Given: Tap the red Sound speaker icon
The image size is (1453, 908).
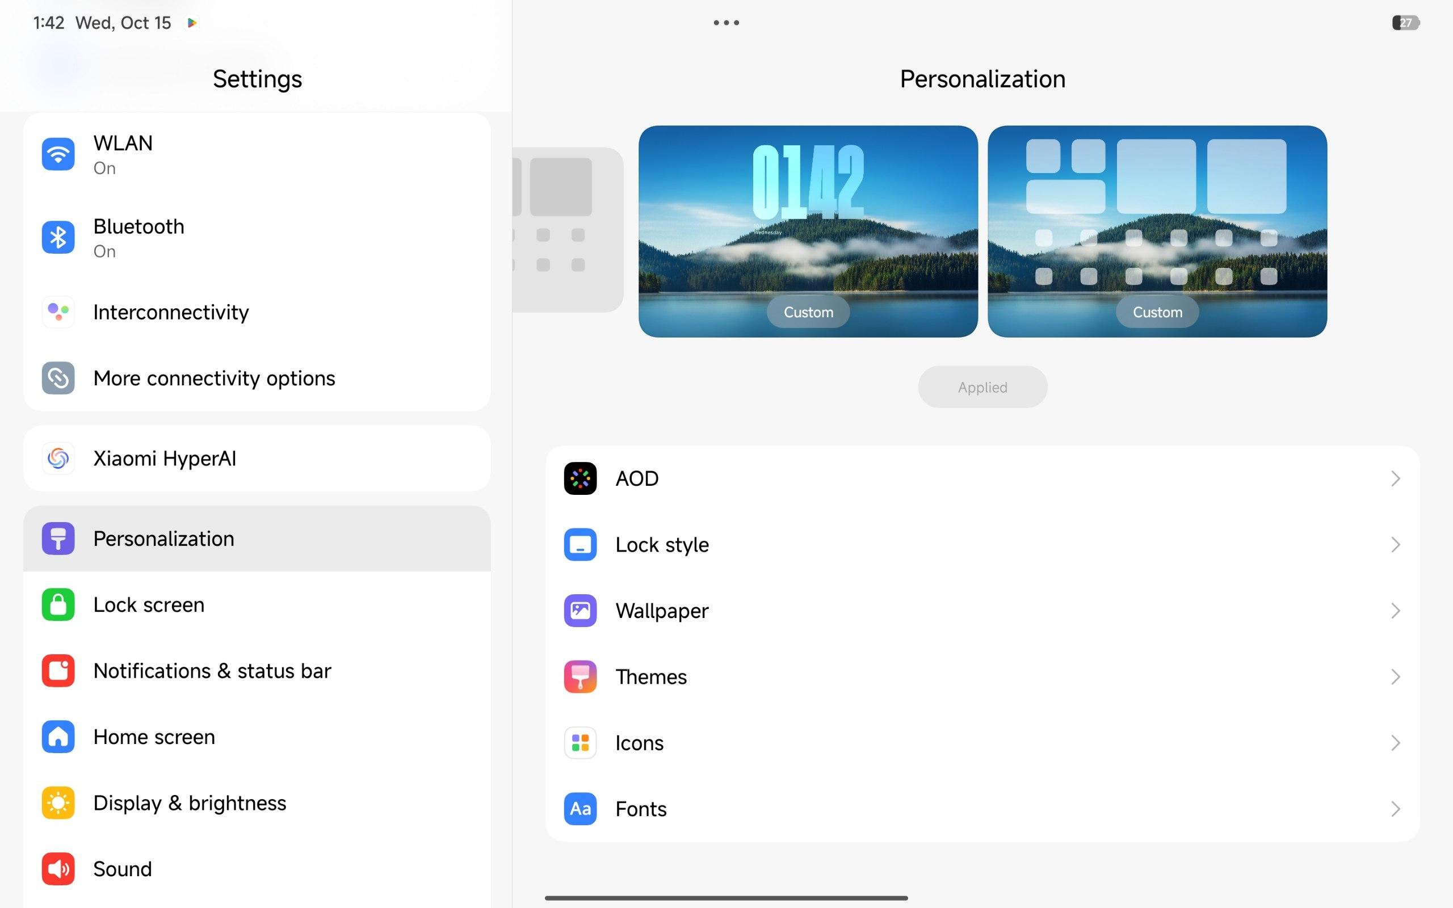Looking at the screenshot, I should (x=58, y=869).
